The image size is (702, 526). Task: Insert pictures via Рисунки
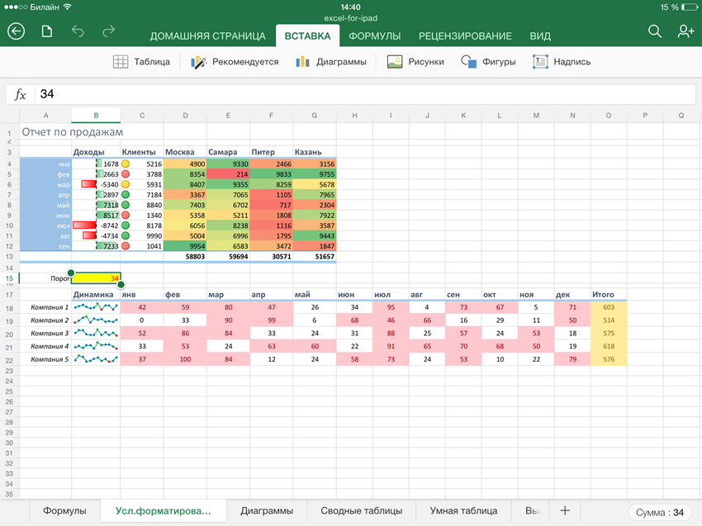415,62
